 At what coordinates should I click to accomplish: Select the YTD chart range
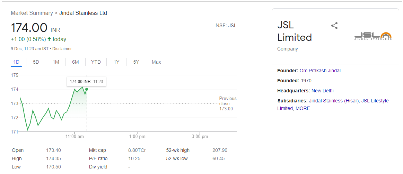click(x=96, y=62)
